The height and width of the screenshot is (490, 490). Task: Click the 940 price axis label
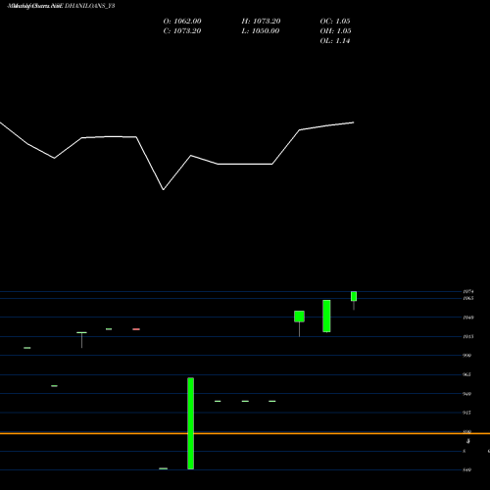[x=467, y=394]
